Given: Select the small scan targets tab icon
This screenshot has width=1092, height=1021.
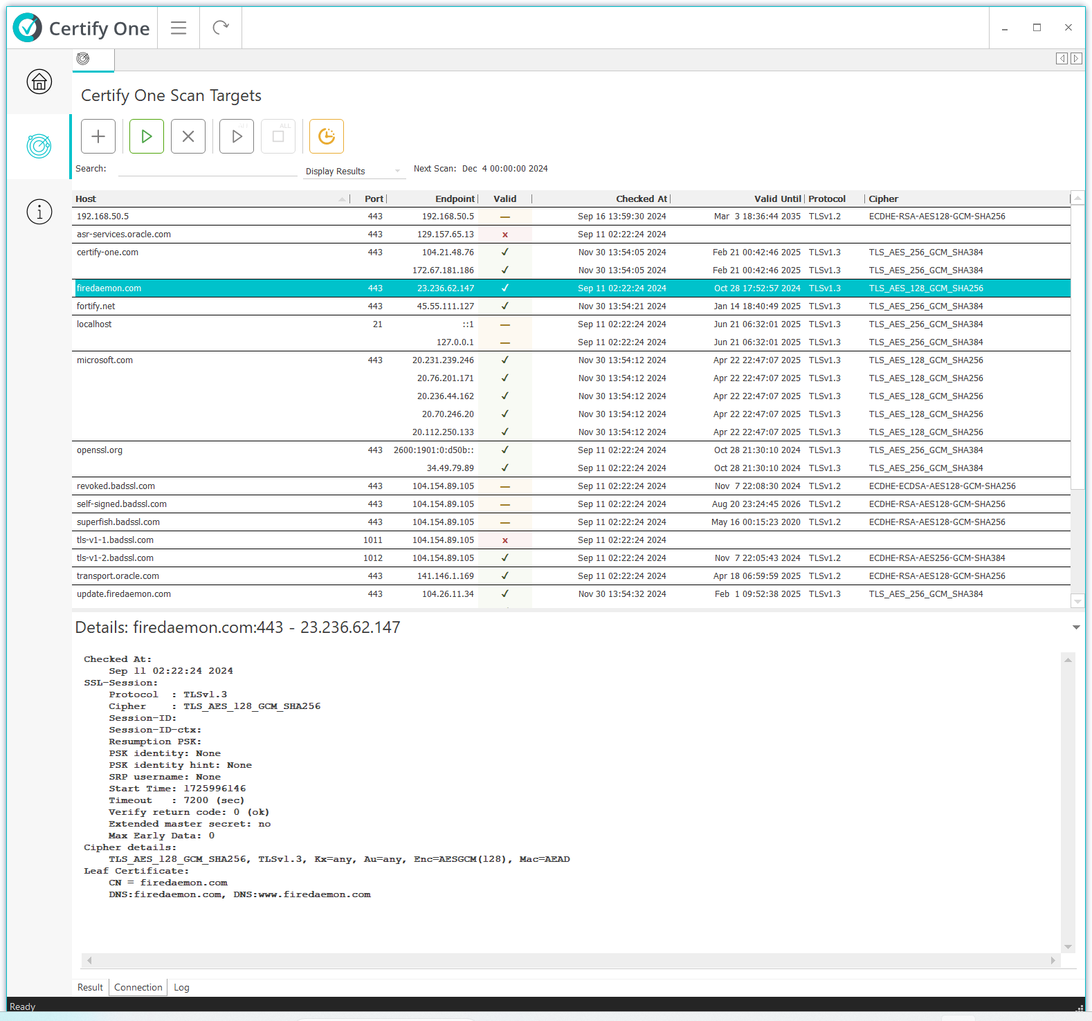Looking at the screenshot, I should 83,59.
